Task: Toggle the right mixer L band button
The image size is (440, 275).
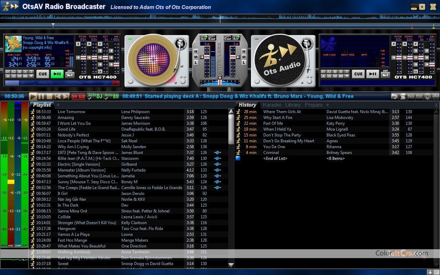Action: [x=244, y=63]
